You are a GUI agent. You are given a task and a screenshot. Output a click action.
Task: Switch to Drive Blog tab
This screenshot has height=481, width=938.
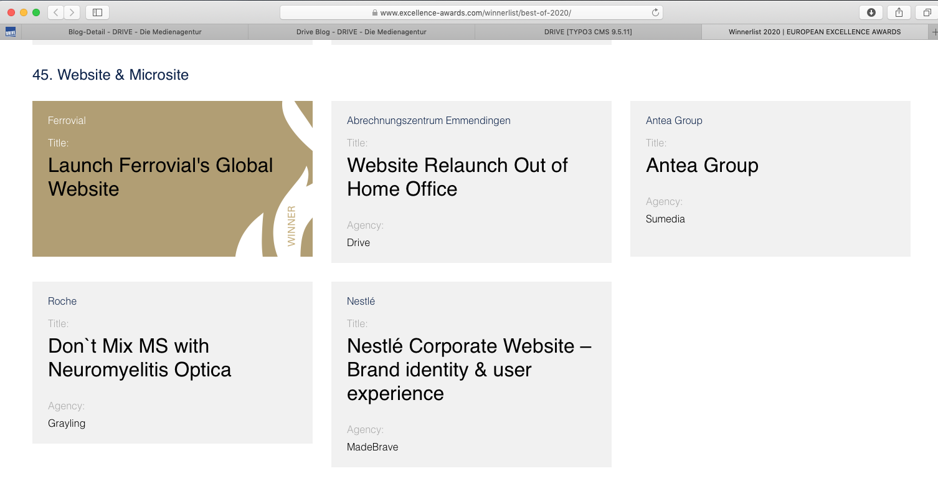pos(361,32)
